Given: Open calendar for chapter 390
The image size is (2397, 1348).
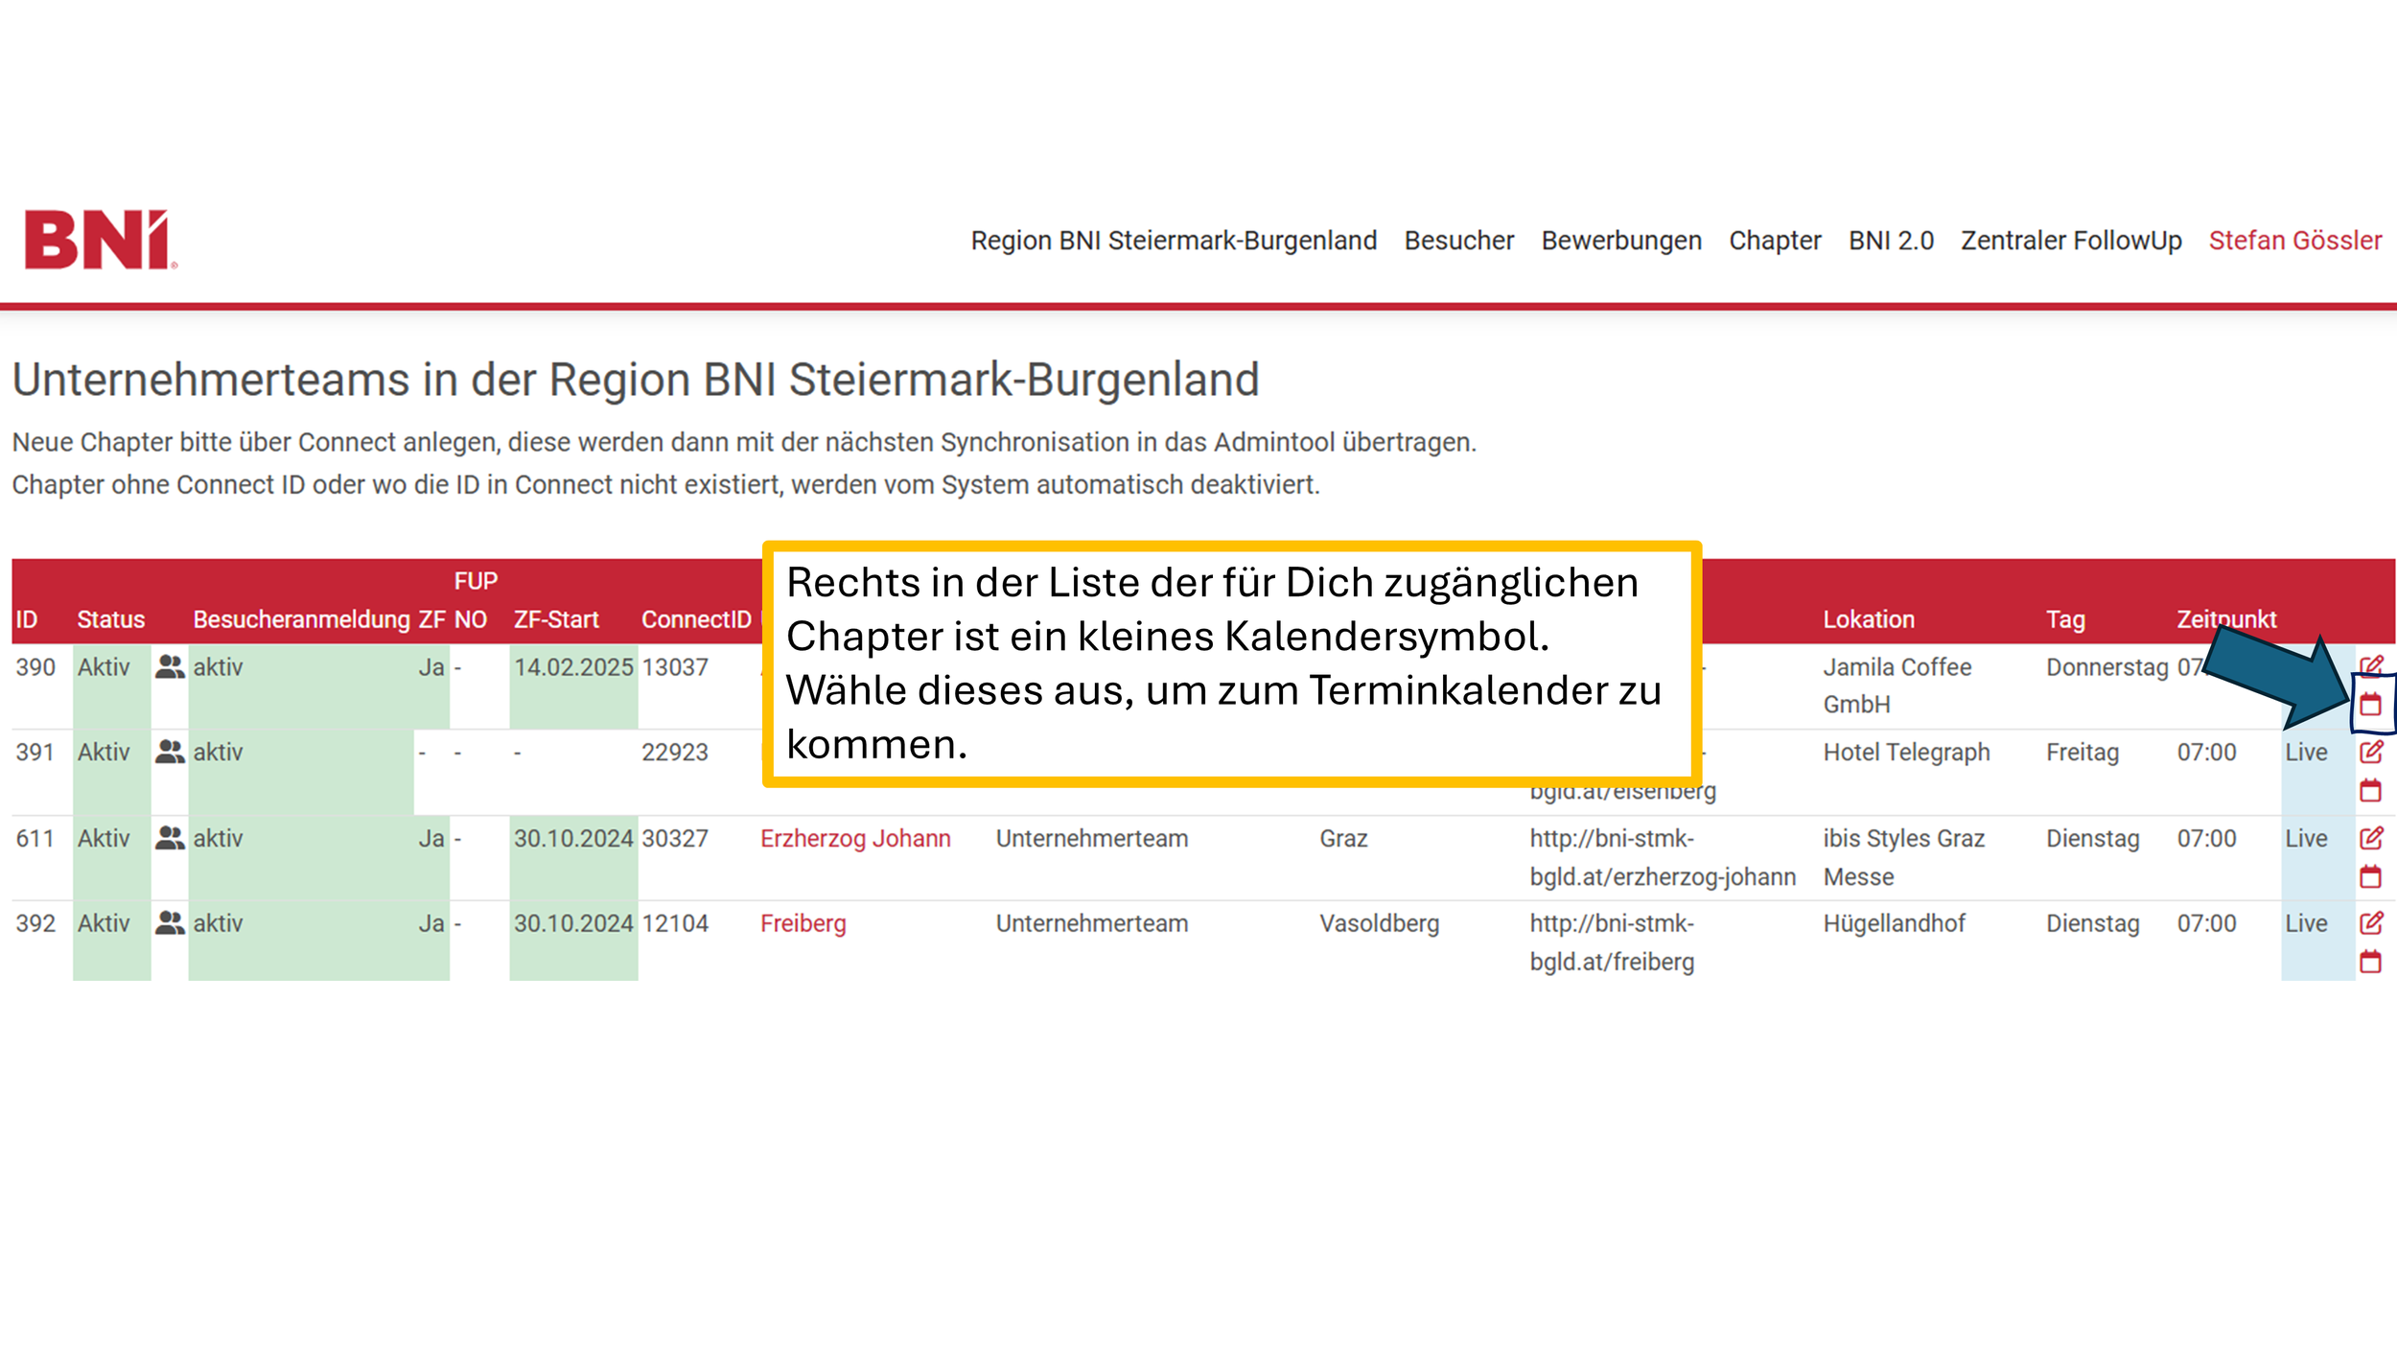Looking at the screenshot, I should [x=2370, y=705].
